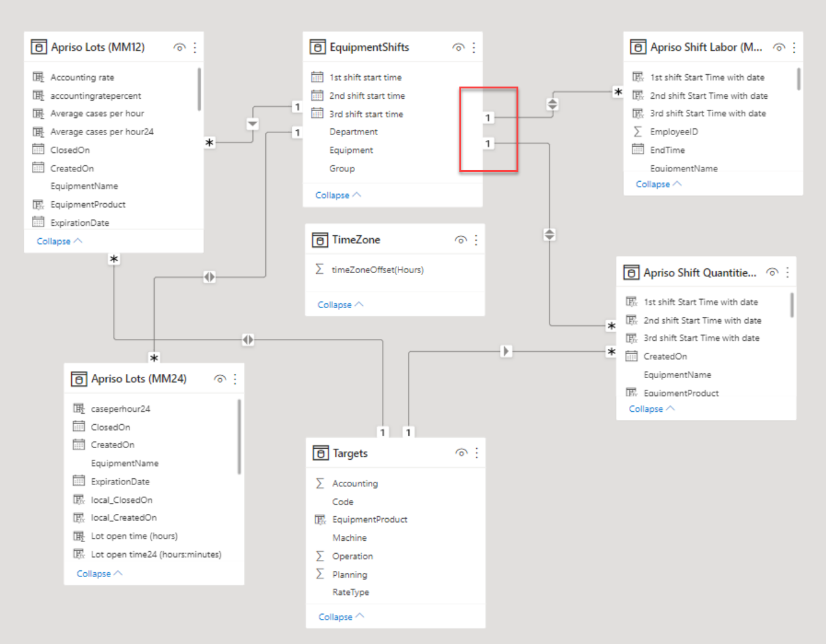Select bidirectional icon on MM12 to Targets line
Image resolution: width=826 pixels, height=644 pixels.
pos(248,339)
